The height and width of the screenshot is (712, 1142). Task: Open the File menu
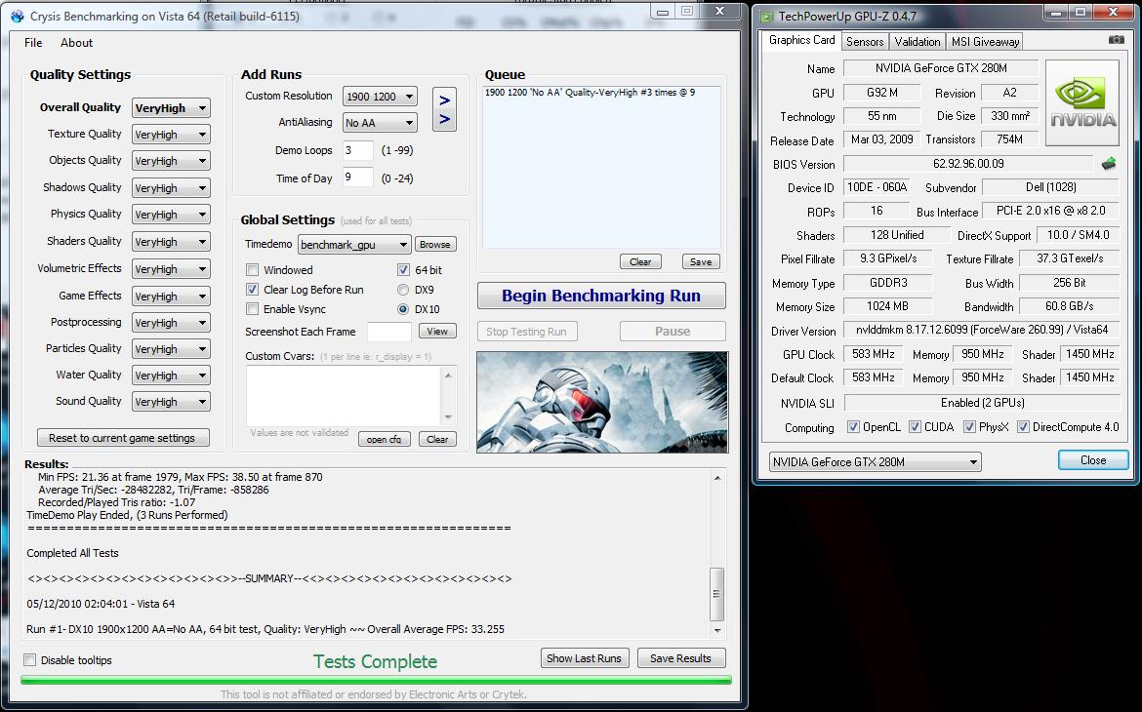(x=33, y=43)
